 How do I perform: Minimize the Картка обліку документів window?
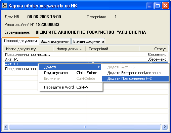(x=150, y=5)
